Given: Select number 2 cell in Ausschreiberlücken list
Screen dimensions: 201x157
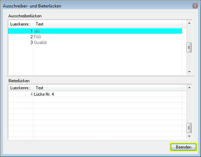Looking at the screenshot, I should pyautogui.click(x=21, y=37).
